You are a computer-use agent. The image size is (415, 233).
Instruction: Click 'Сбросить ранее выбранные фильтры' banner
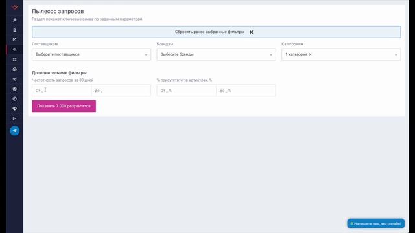click(216, 32)
